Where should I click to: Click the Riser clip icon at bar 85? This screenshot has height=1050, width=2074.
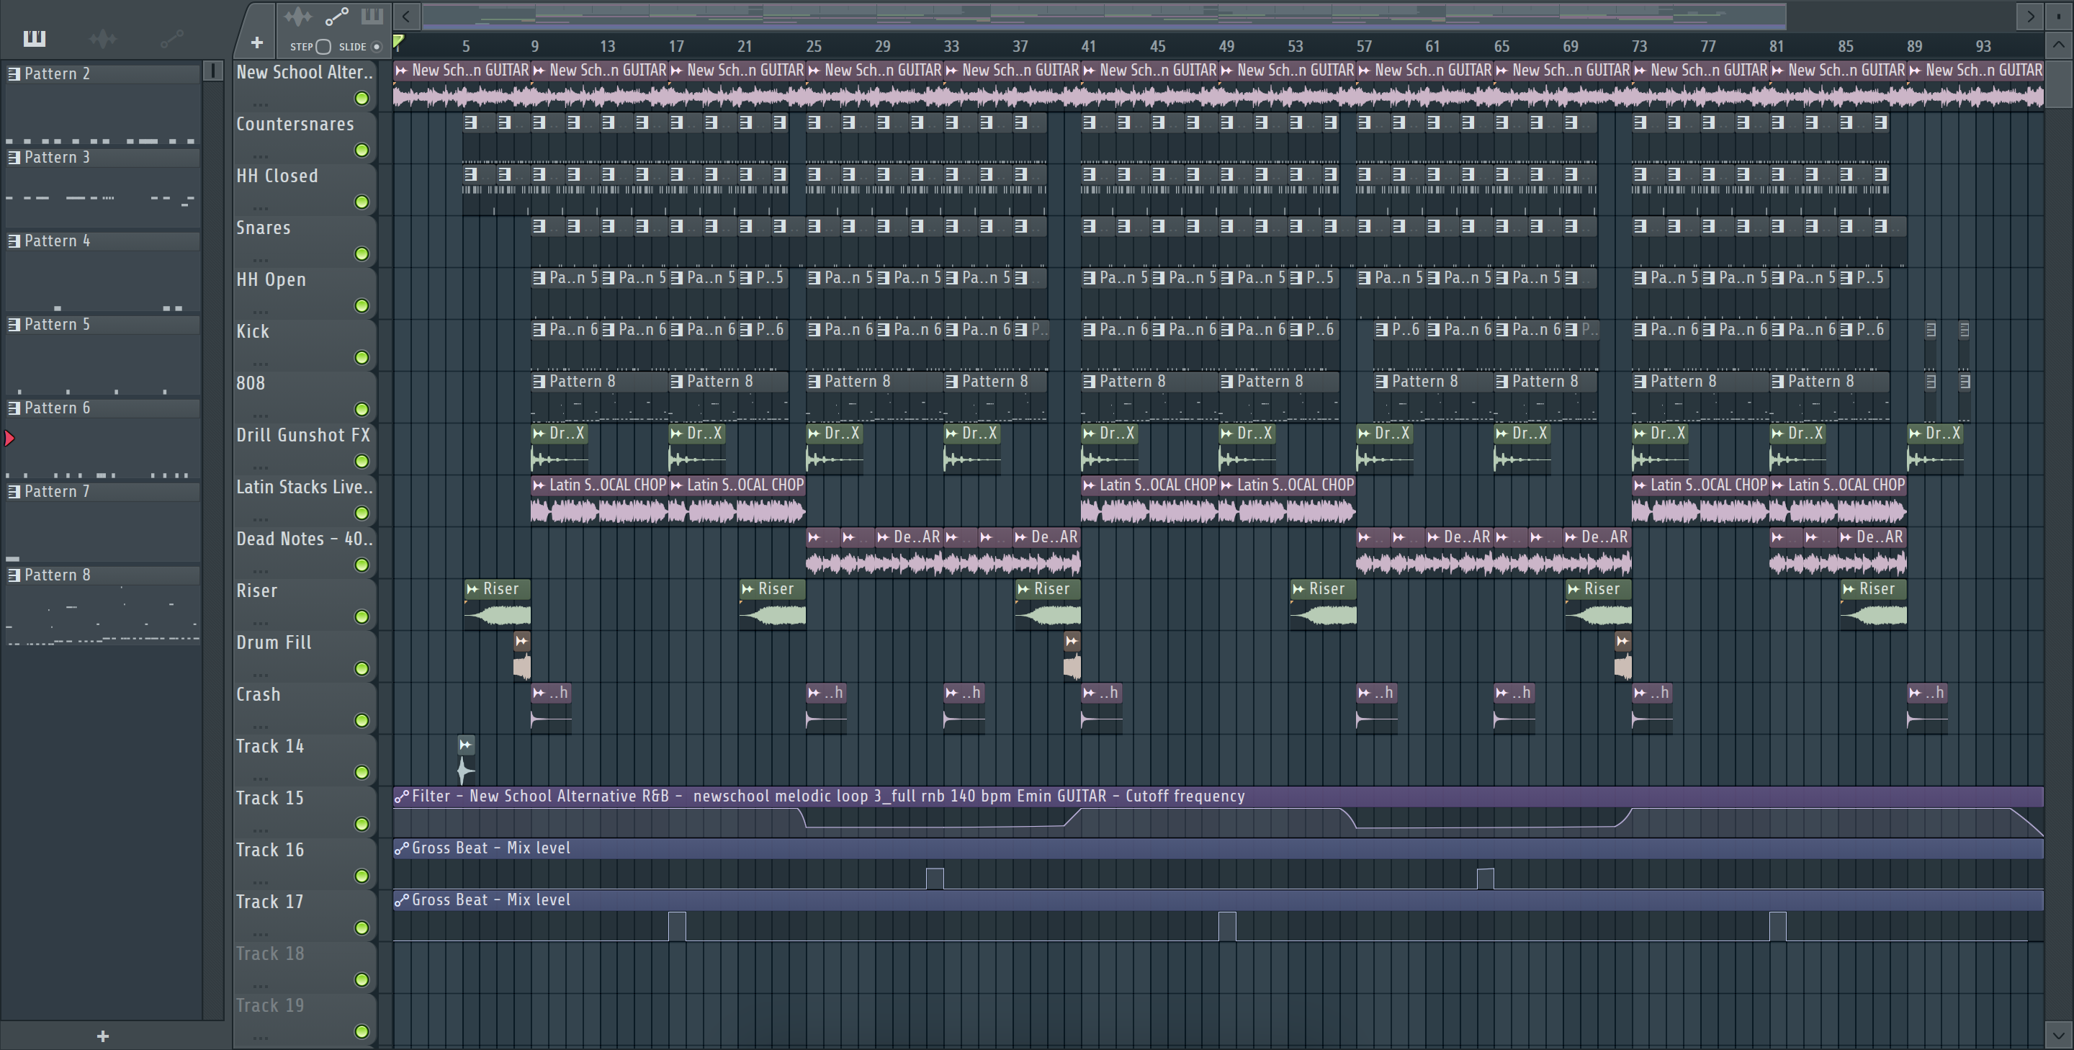[x=1849, y=589]
